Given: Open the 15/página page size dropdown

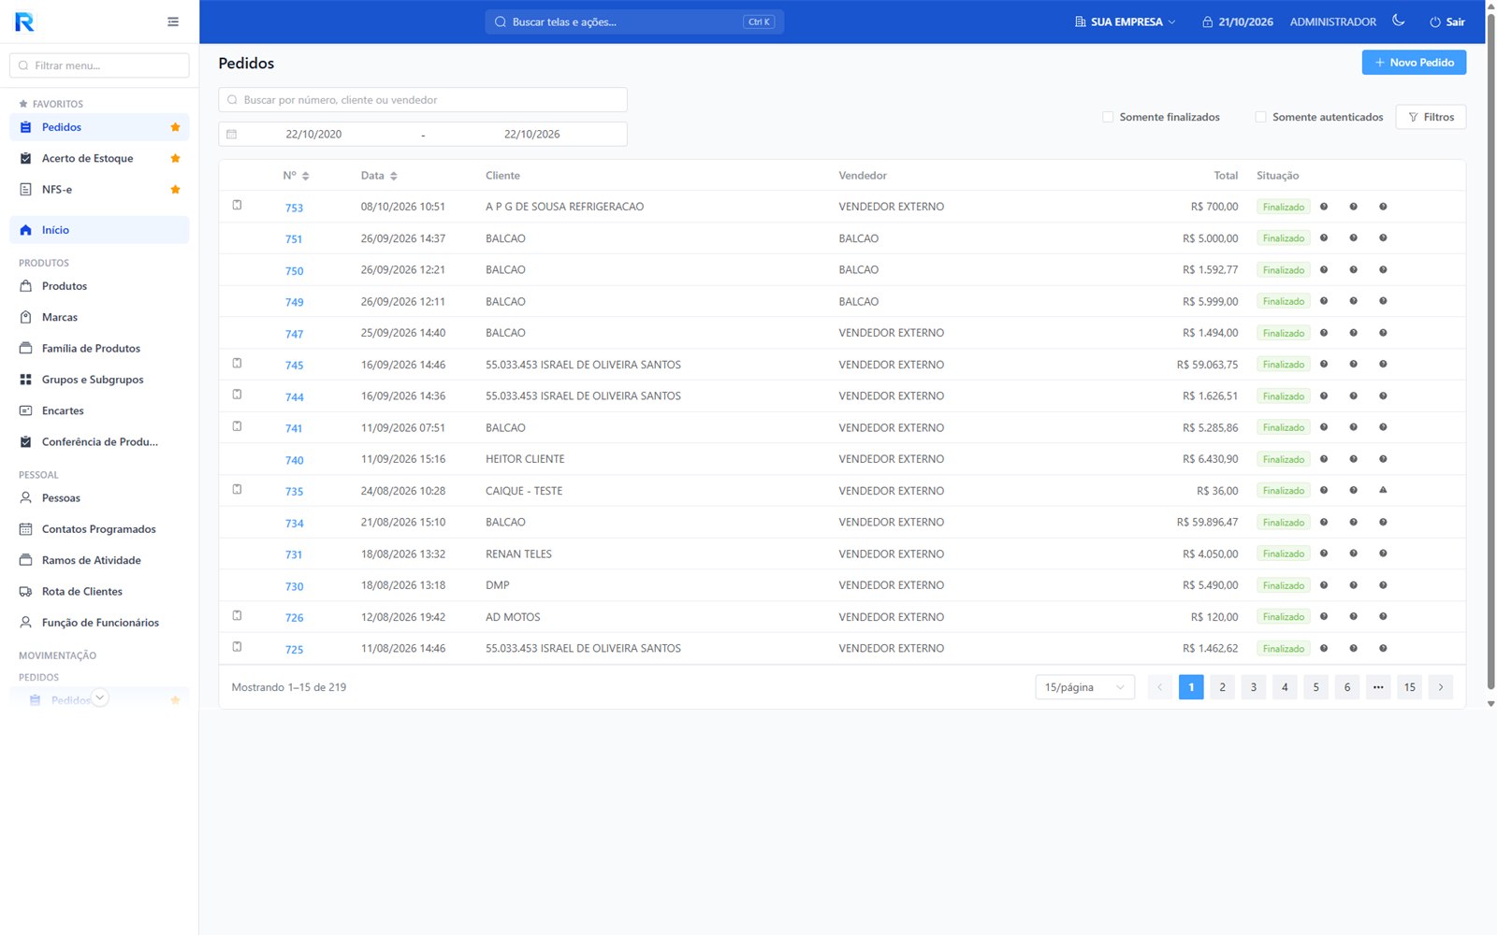Looking at the screenshot, I should tap(1084, 687).
